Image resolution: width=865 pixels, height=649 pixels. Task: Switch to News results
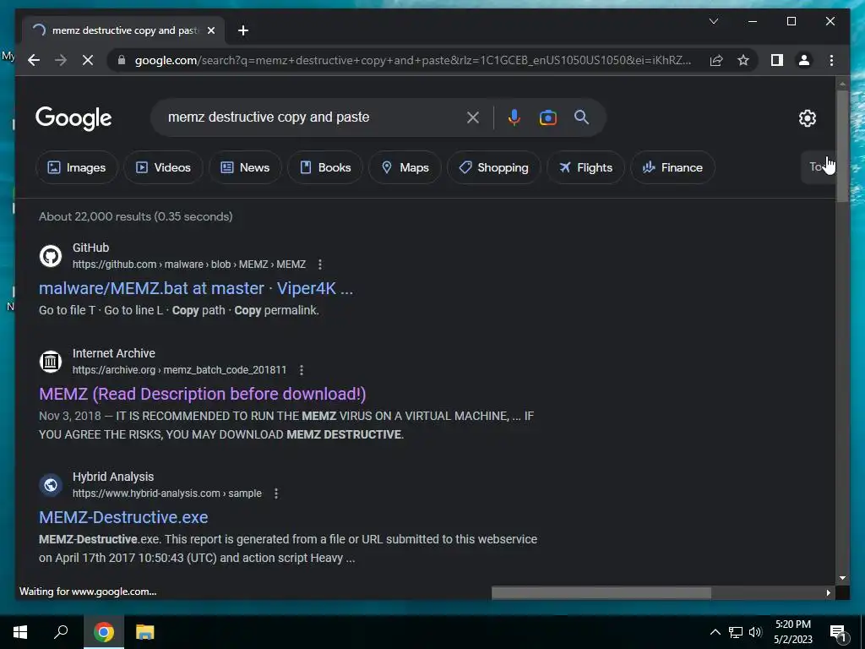click(x=245, y=167)
